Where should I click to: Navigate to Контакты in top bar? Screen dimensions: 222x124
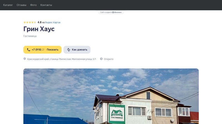(x=46, y=5)
